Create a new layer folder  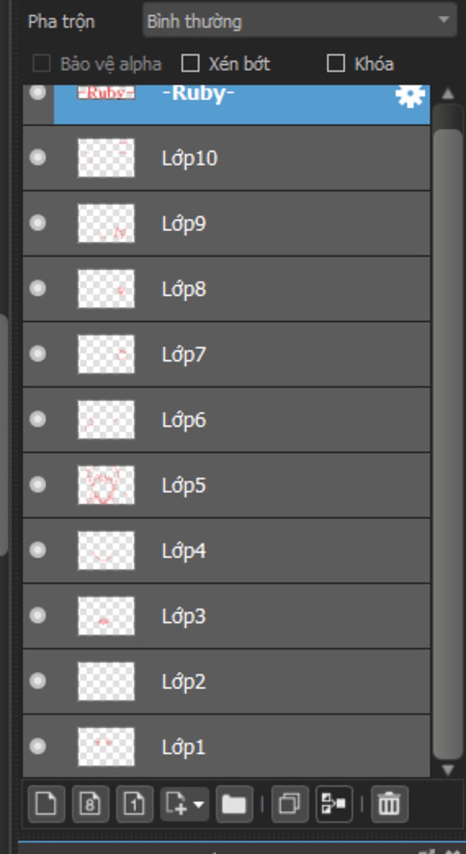pos(234,804)
